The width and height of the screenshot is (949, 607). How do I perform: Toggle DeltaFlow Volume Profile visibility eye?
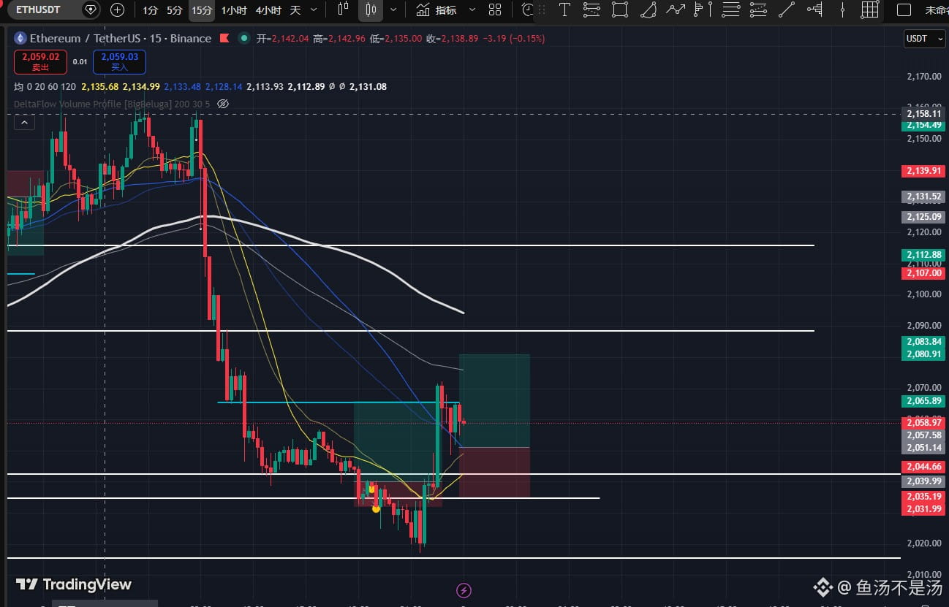pyautogui.click(x=223, y=104)
